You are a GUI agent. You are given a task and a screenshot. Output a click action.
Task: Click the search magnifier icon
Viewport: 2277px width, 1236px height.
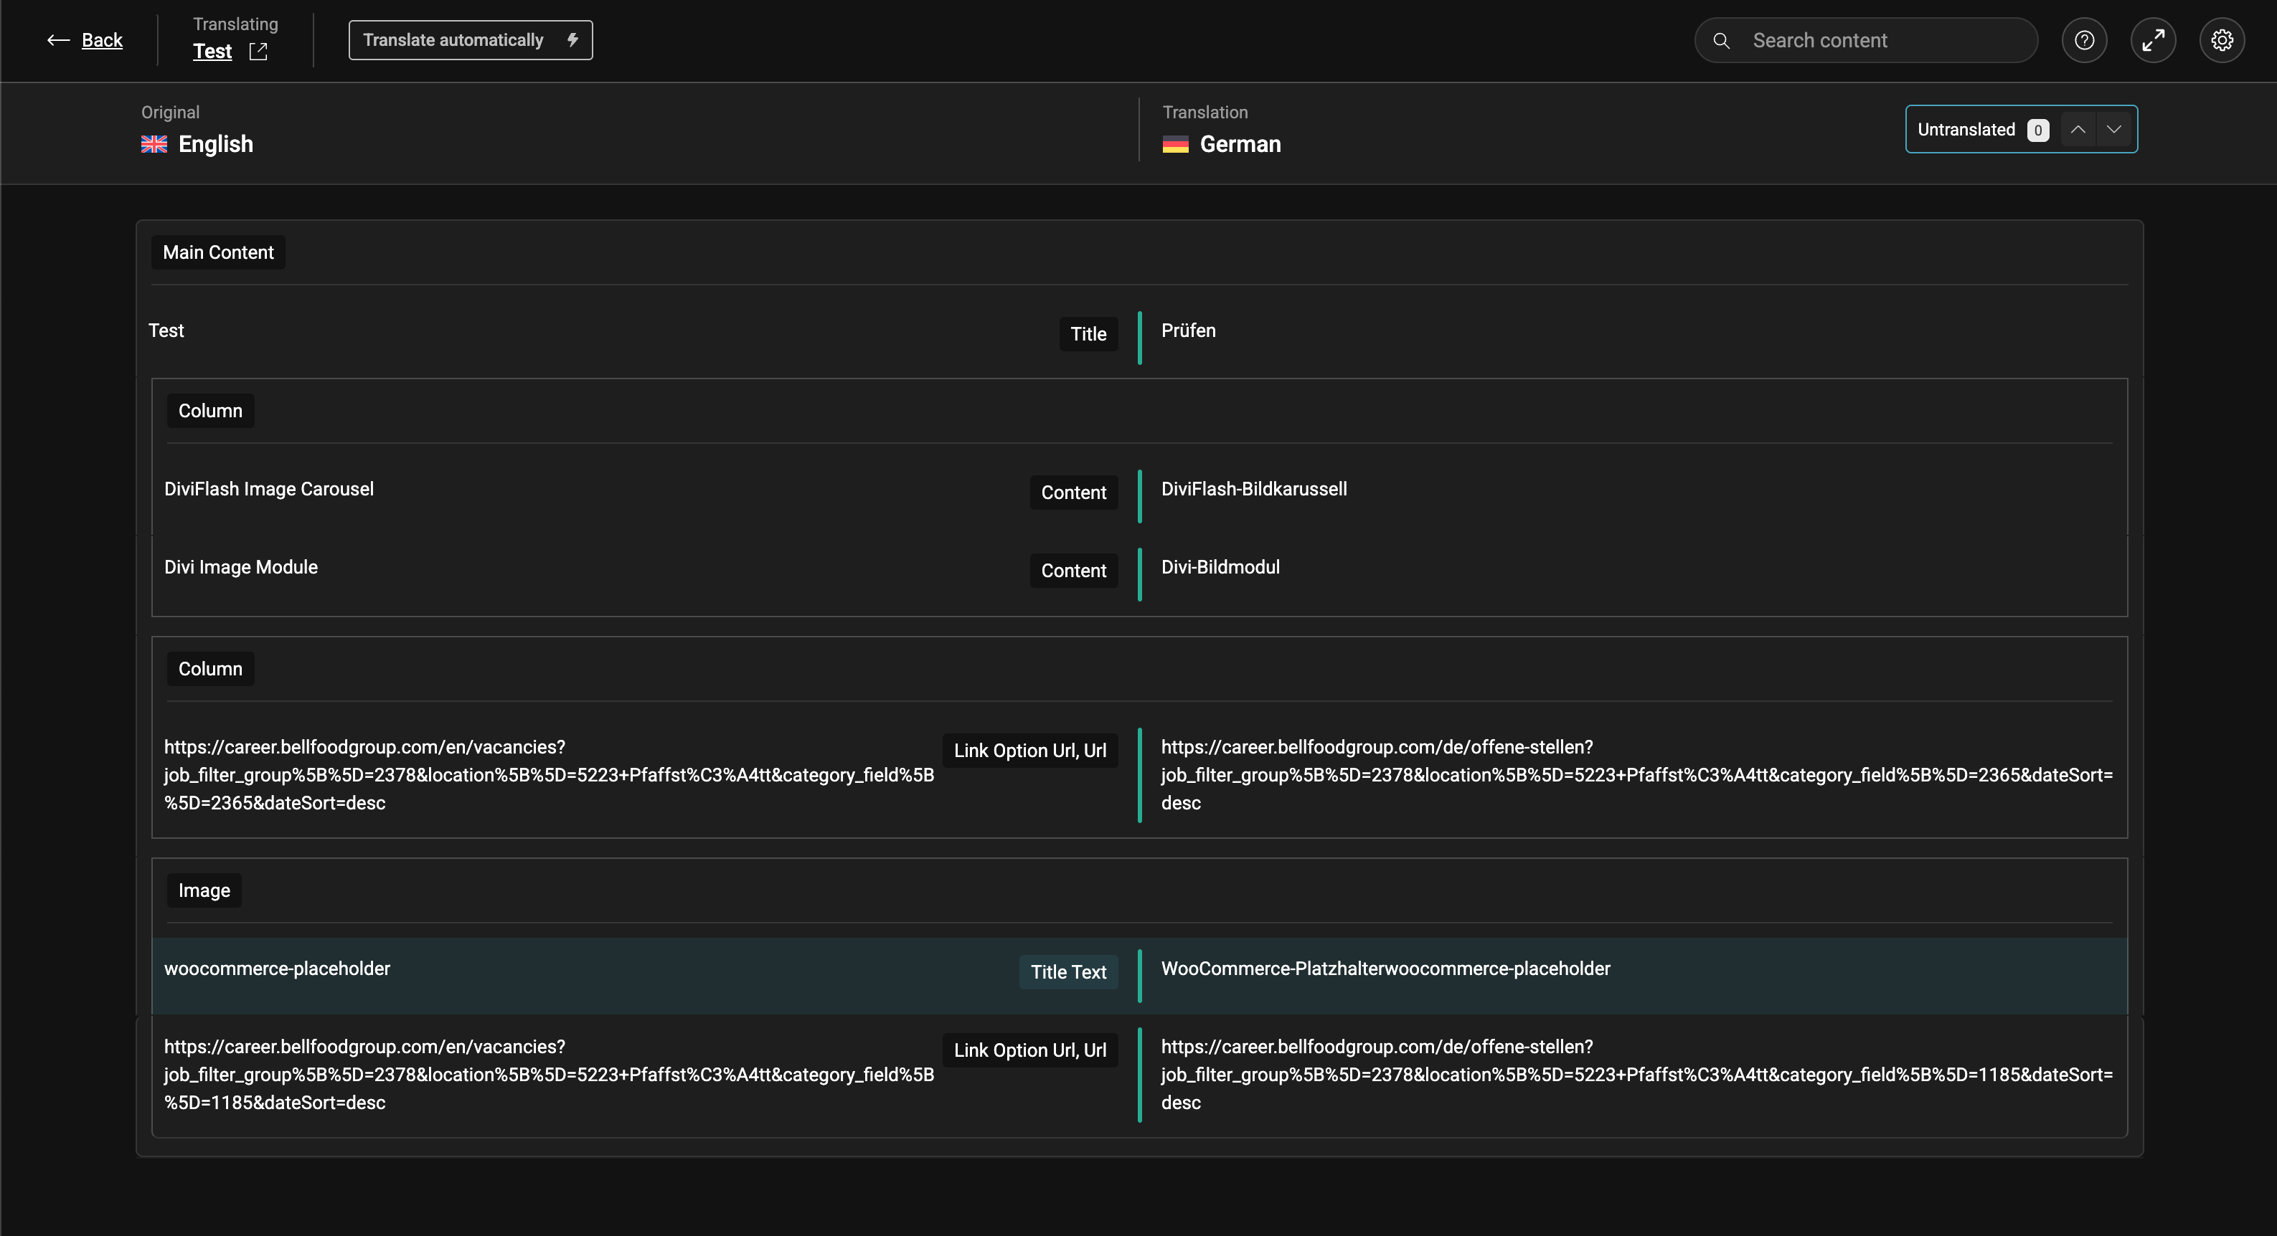pos(1721,41)
